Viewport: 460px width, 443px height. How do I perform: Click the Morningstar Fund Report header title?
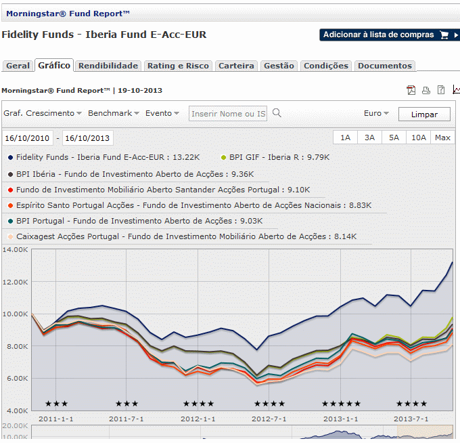[68, 14]
